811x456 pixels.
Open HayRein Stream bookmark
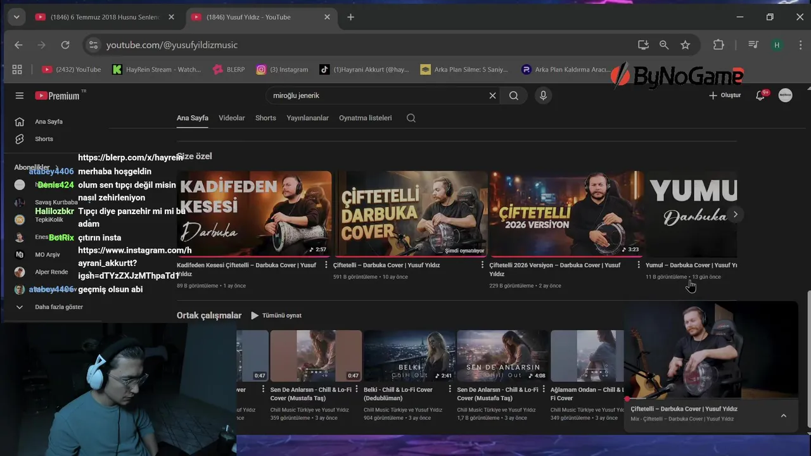coord(156,70)
